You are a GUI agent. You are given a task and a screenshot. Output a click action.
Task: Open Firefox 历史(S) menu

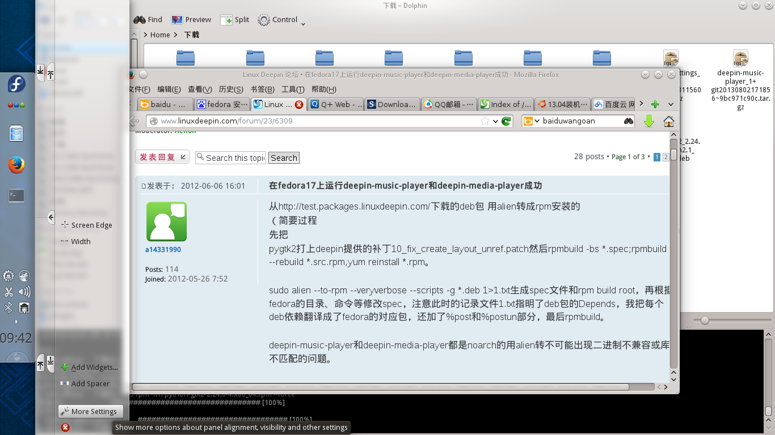[x=231, y=89]
